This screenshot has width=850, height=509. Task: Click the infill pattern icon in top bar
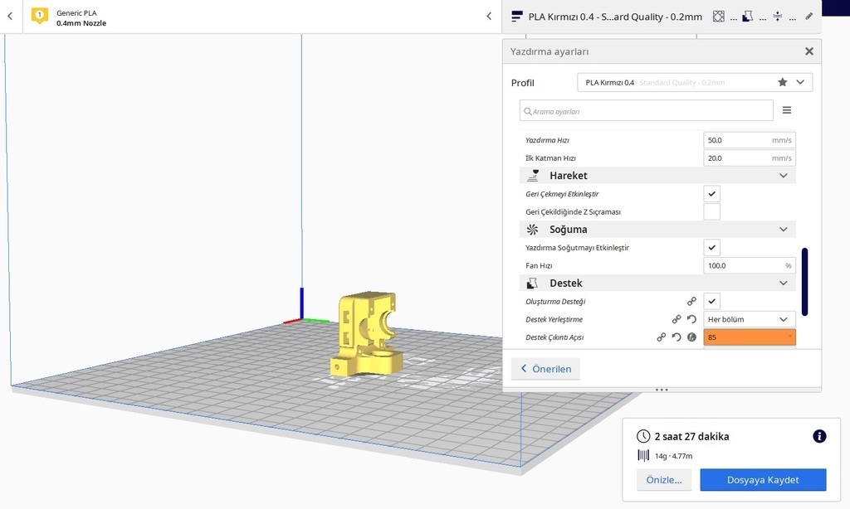point(719,16)
